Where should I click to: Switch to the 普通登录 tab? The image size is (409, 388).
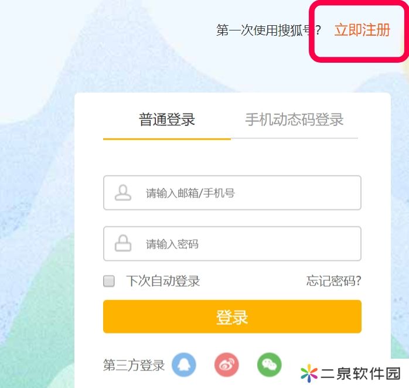click(167, 120)
